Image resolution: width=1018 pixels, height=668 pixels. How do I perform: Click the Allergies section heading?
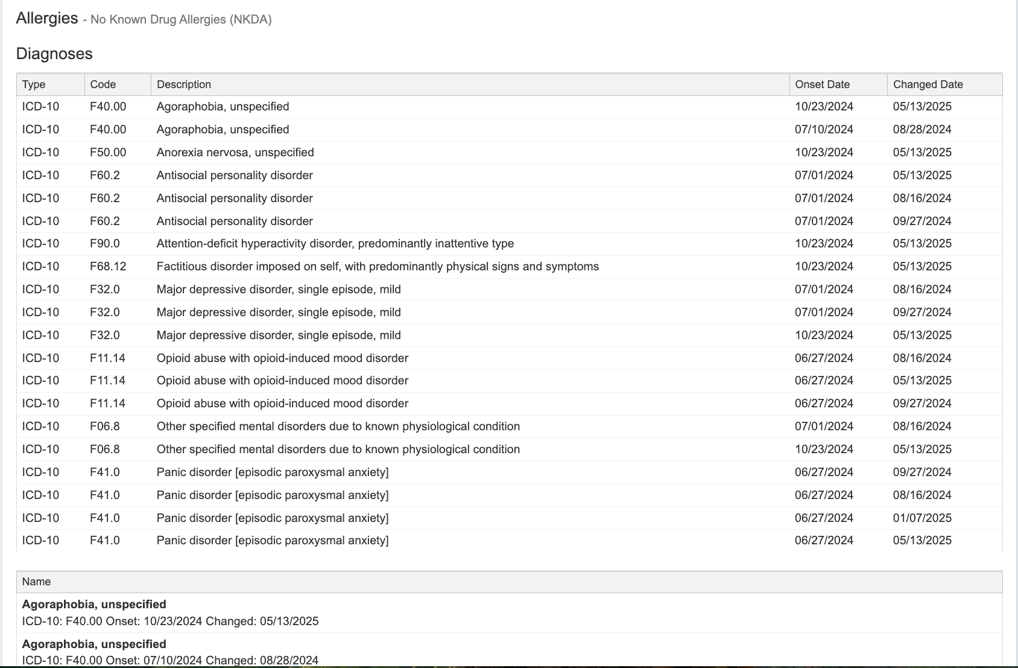47,19
